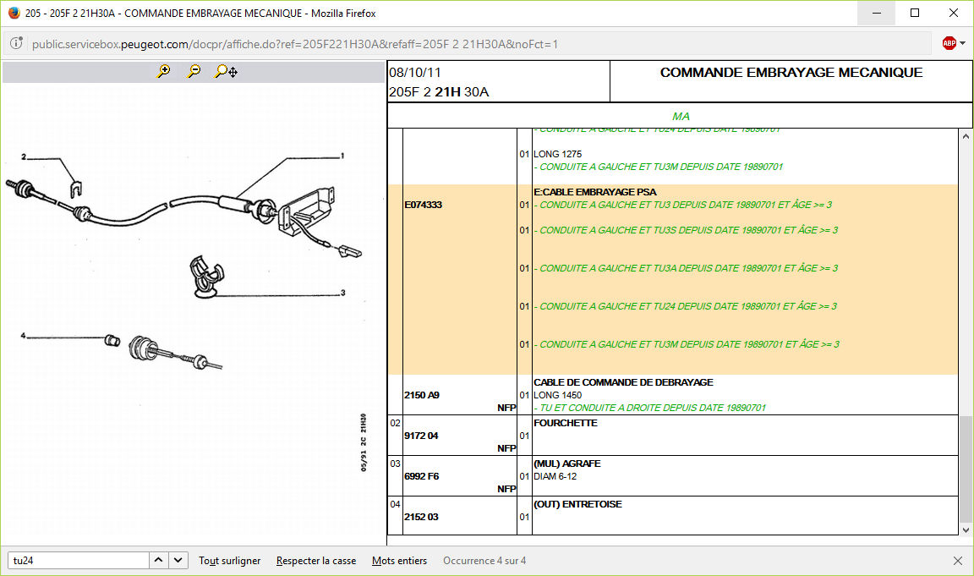Click part number E074333

pyautogui.click(x=423, y=205)
